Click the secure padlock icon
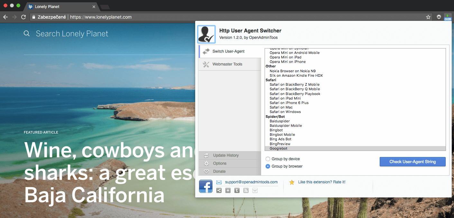The image size is (454, 218). (x=34, y=17)
